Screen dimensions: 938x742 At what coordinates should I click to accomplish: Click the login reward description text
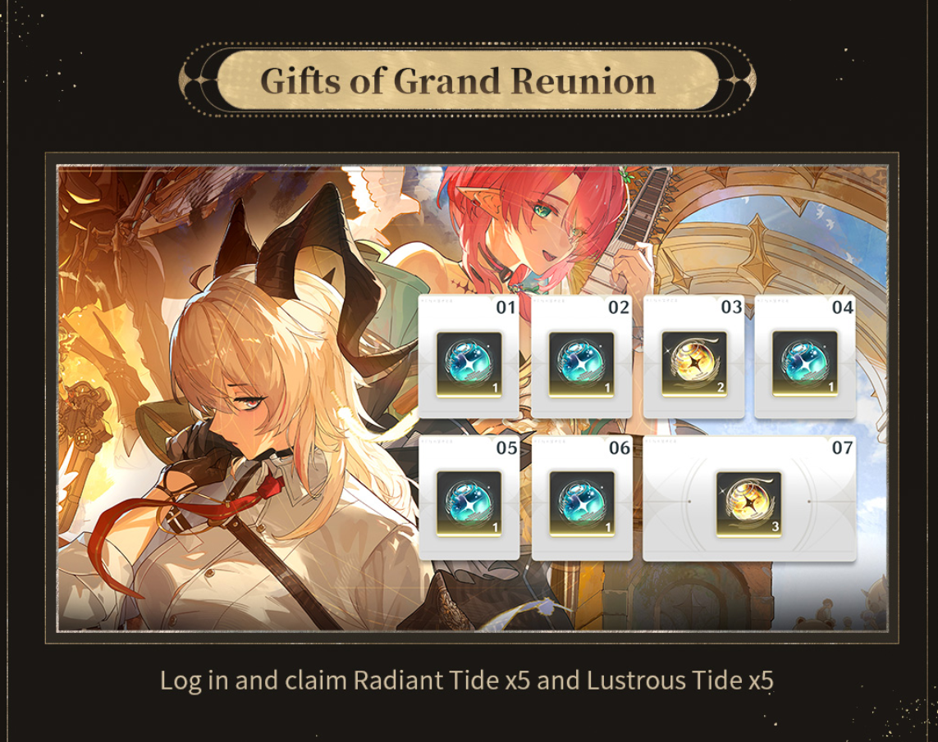467,681
